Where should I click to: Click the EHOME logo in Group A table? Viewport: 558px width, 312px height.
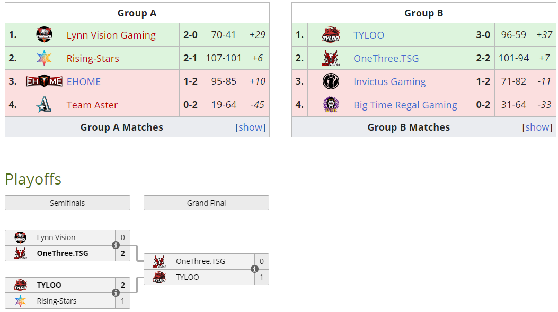44,81
